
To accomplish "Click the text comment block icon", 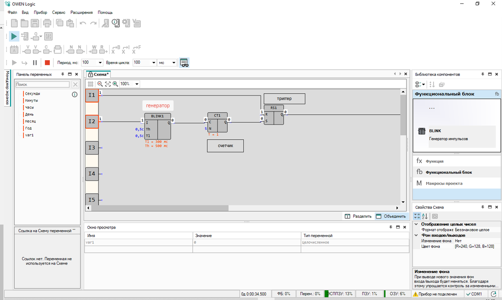I will coord(14,50).
